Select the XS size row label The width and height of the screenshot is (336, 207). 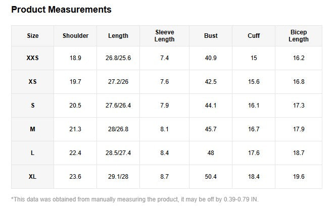[x=33, y=82]
